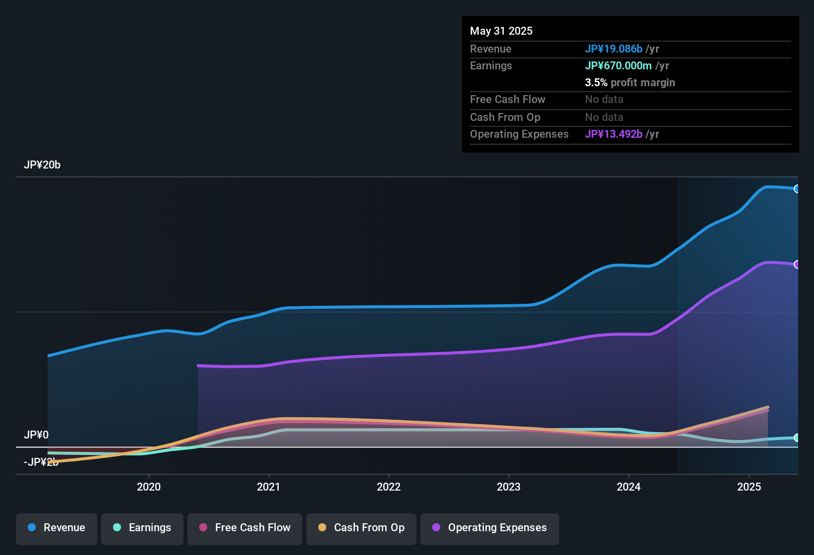The width and height of the screenshot is (814, 555).
Task: Click the blue Revenue endpoint marker
Action: click(797, 189)
